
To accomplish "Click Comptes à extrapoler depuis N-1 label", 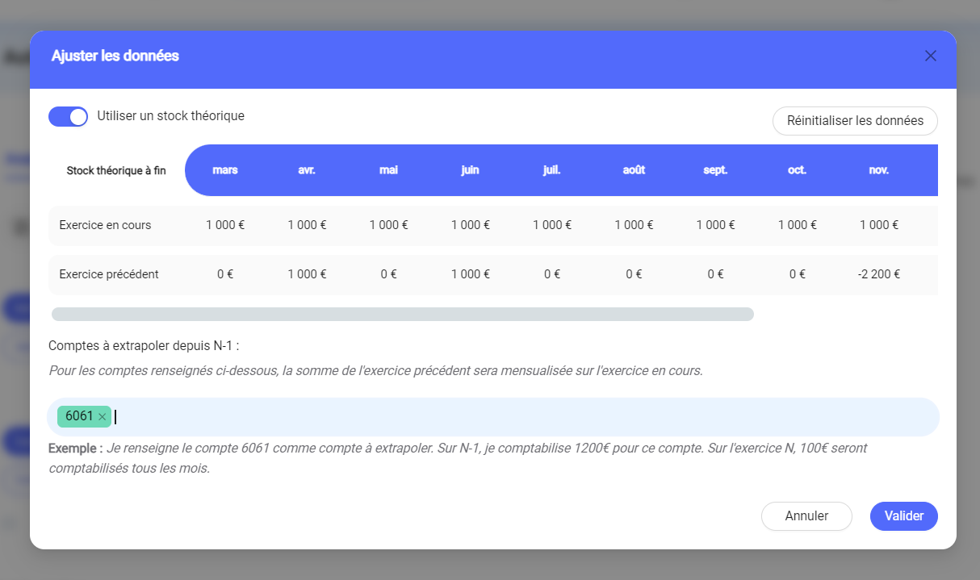I will point(144,346).
